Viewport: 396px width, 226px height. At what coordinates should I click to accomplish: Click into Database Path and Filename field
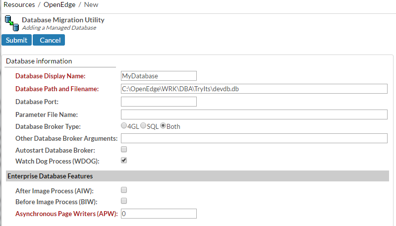pyautogui.click(x=254, y=89)
